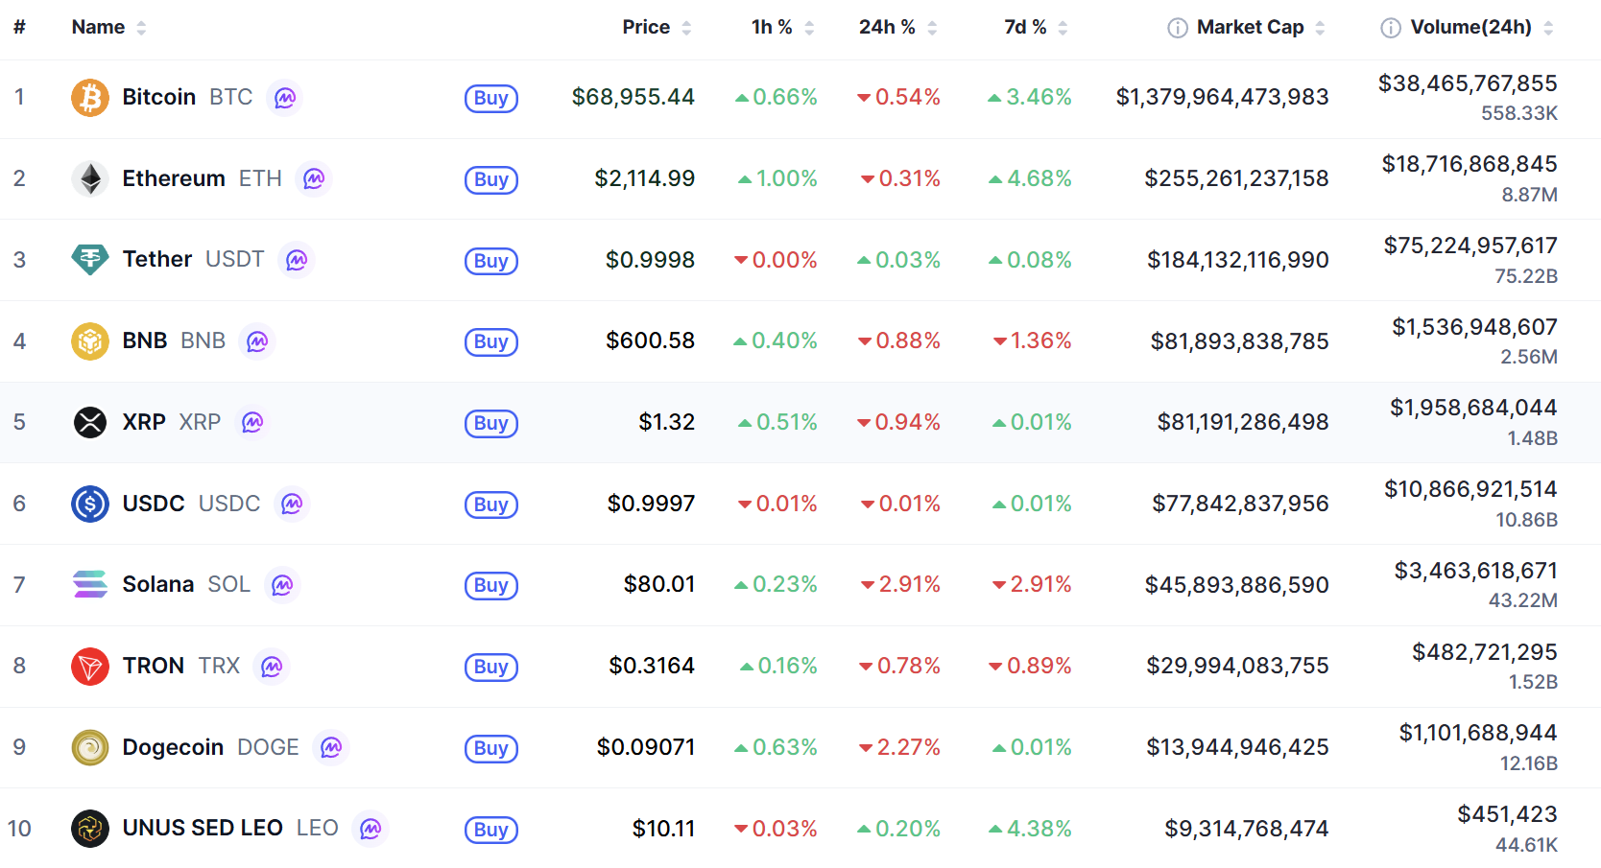Click the XRP logo icon
1601x868 pixels.
90,422
